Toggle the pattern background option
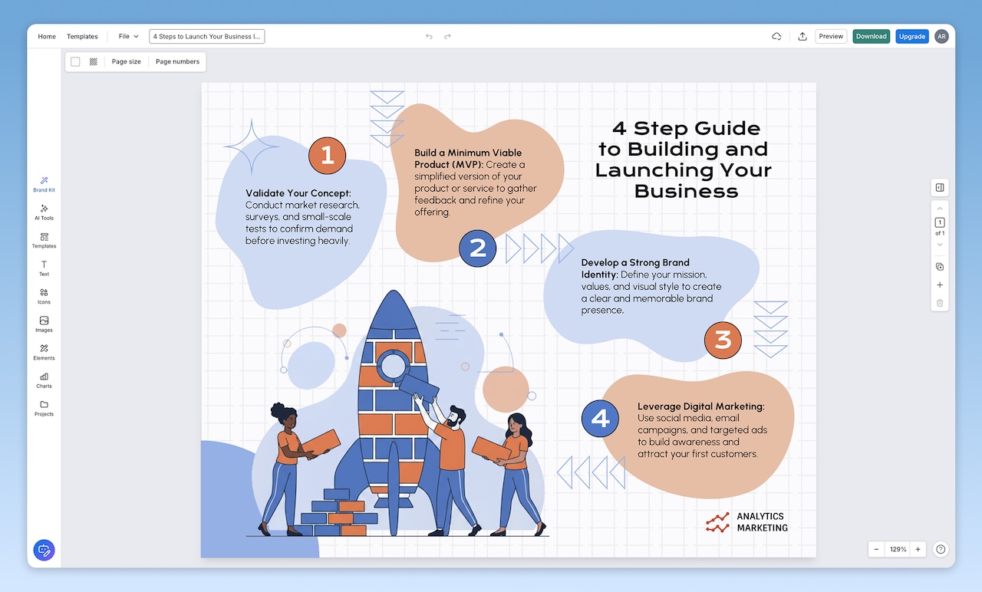The width and height of the screenshot is (982, 592). pyautogui.click(x=93, y=61)
